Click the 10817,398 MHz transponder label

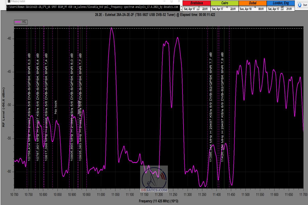46,107
